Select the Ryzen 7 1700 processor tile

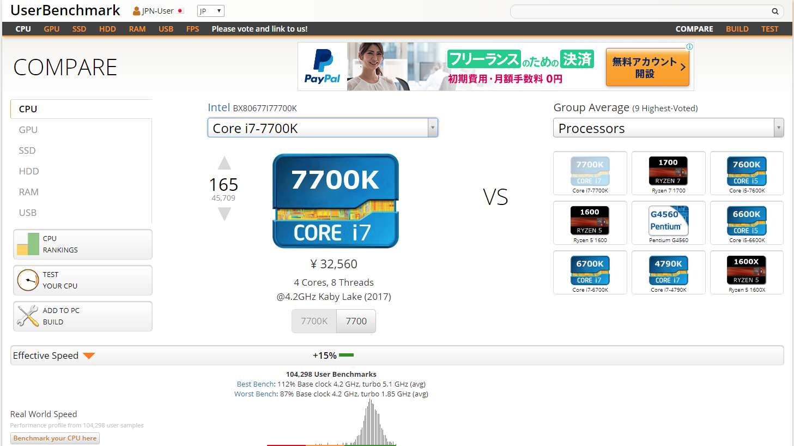tap(669, 173)
